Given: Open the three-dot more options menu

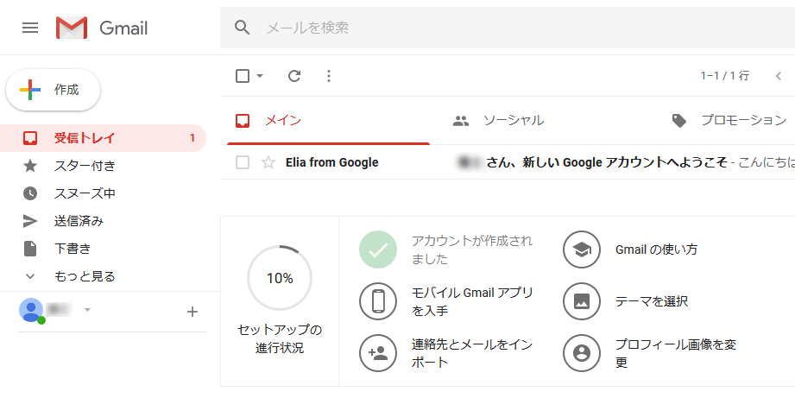Looking at the screenshot, I should pos(329,76).
